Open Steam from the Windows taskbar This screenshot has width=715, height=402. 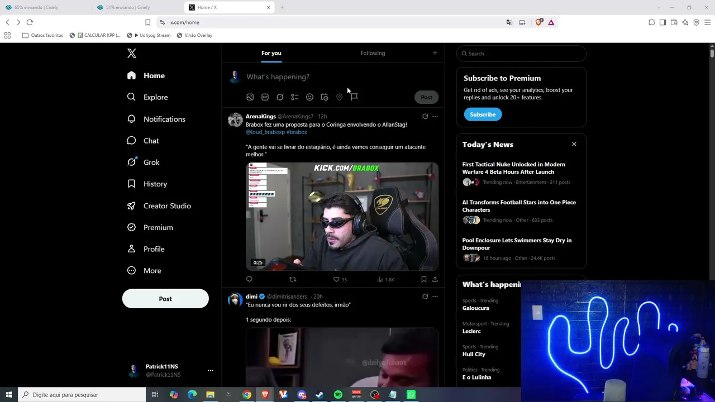(320, 395)
